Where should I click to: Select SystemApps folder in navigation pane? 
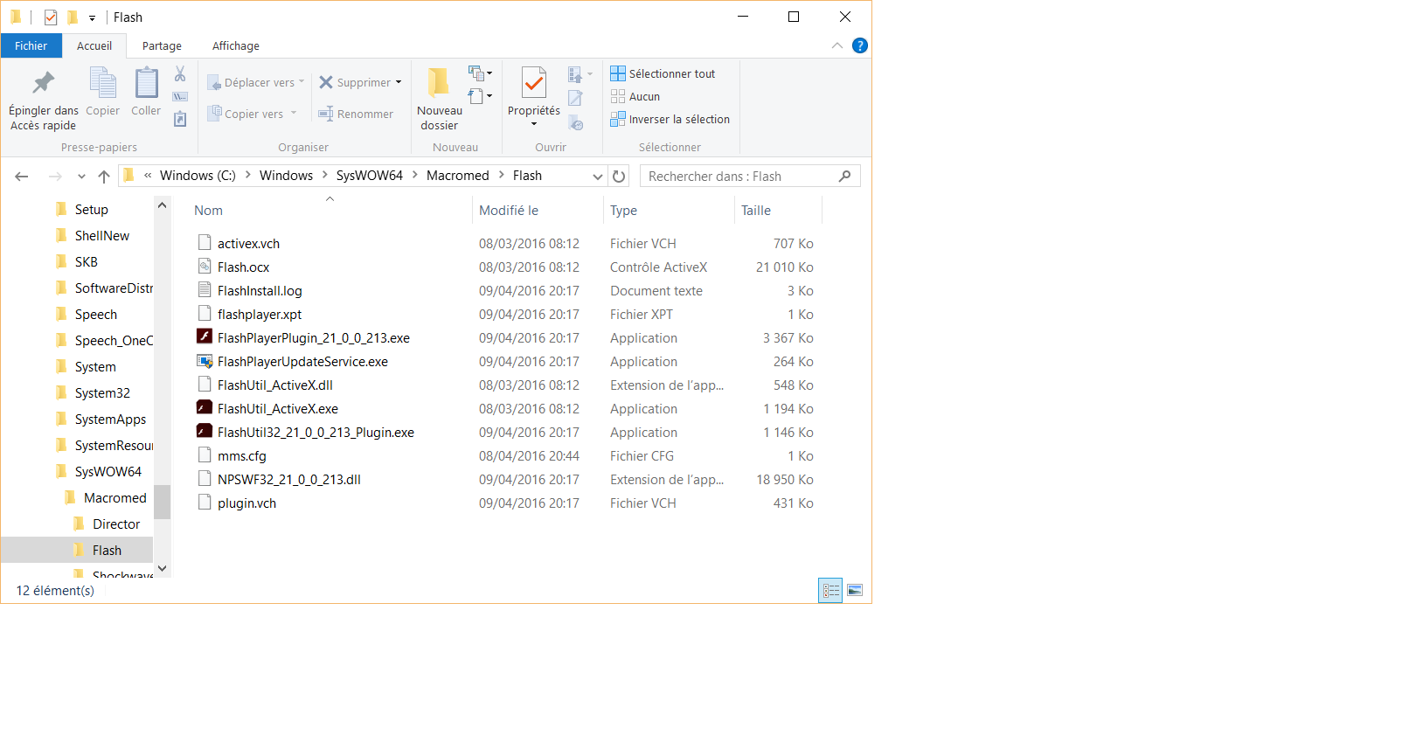(x=110, y=420)
